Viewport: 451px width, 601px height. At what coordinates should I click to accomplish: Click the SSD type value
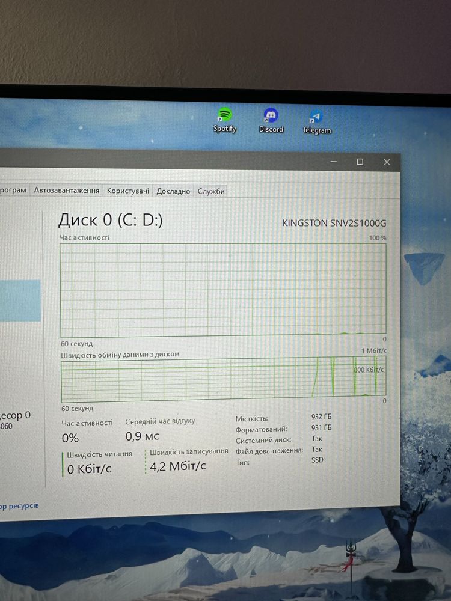[x=318, y=460]
